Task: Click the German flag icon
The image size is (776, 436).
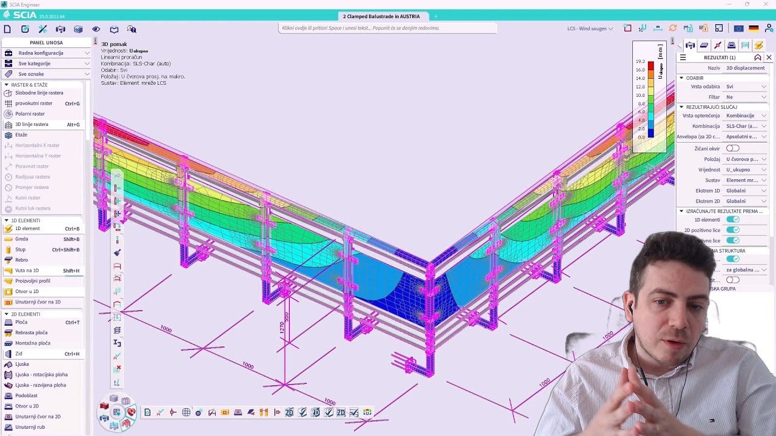Action: pos(754,28)
